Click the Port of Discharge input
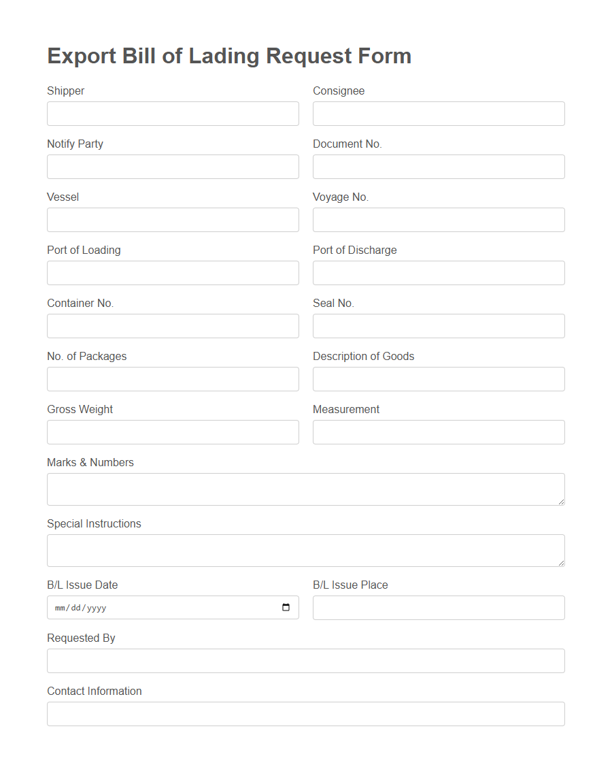Image resolution: width=612 pixels, height=782 pixels. [438, 273]
